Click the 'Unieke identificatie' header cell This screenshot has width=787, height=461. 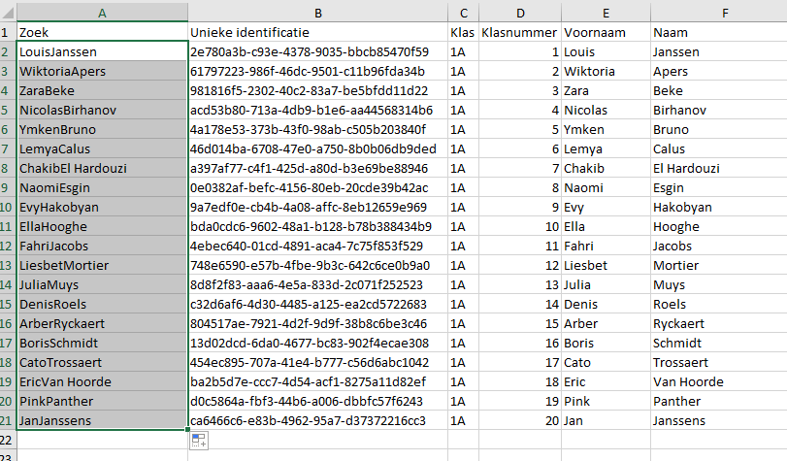click(x=317, y=32)
